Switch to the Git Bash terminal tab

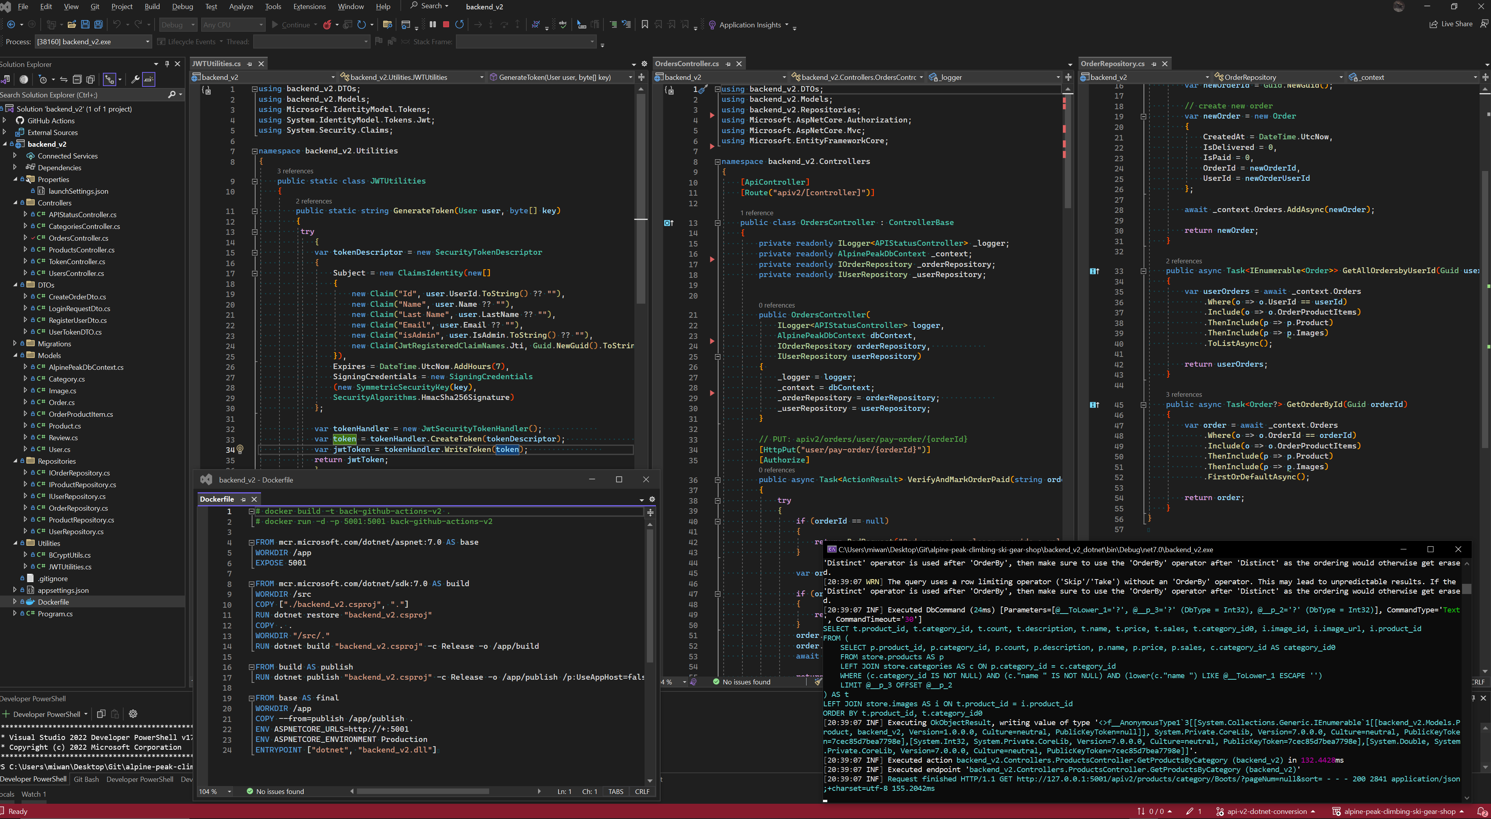click(x=86, y=779)
